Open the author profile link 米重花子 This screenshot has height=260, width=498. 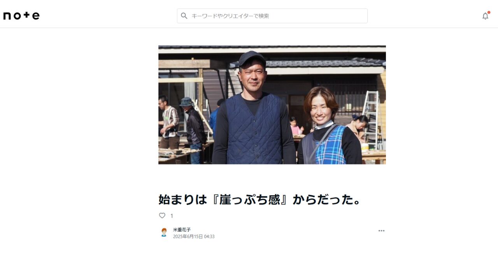(182, 230)
